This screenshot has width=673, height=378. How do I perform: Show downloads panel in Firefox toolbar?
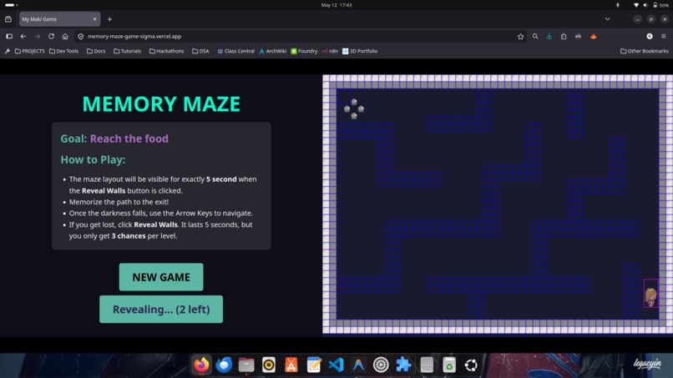click(549, 37)
